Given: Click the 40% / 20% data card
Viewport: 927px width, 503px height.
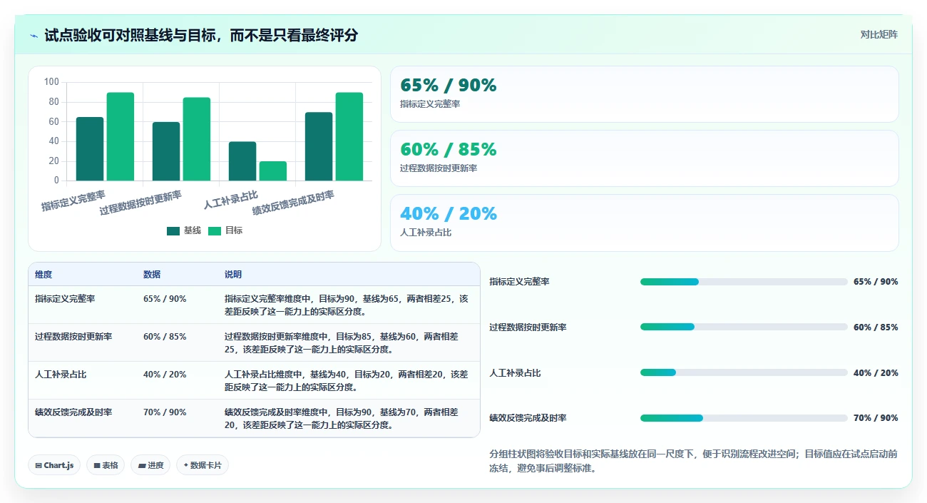Looking at the screenshot, I should [645, 223].
